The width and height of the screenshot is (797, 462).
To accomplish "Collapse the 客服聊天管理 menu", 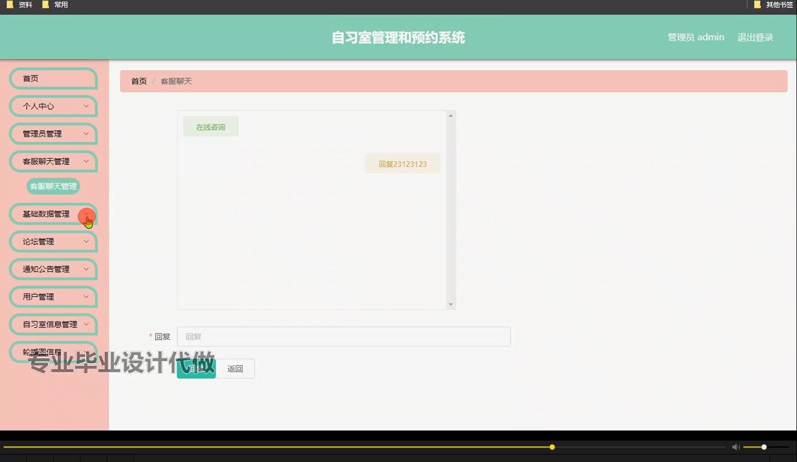I will [53, 161].
